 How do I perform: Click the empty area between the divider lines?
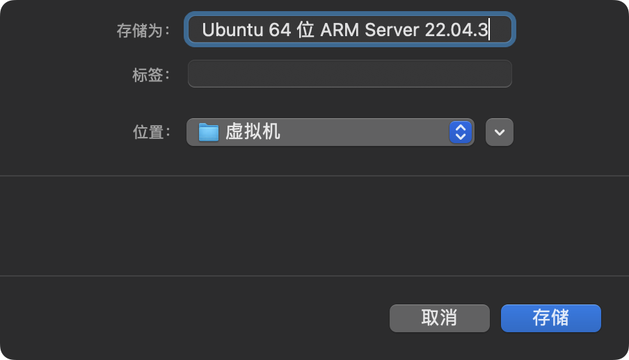pos(314,226)
